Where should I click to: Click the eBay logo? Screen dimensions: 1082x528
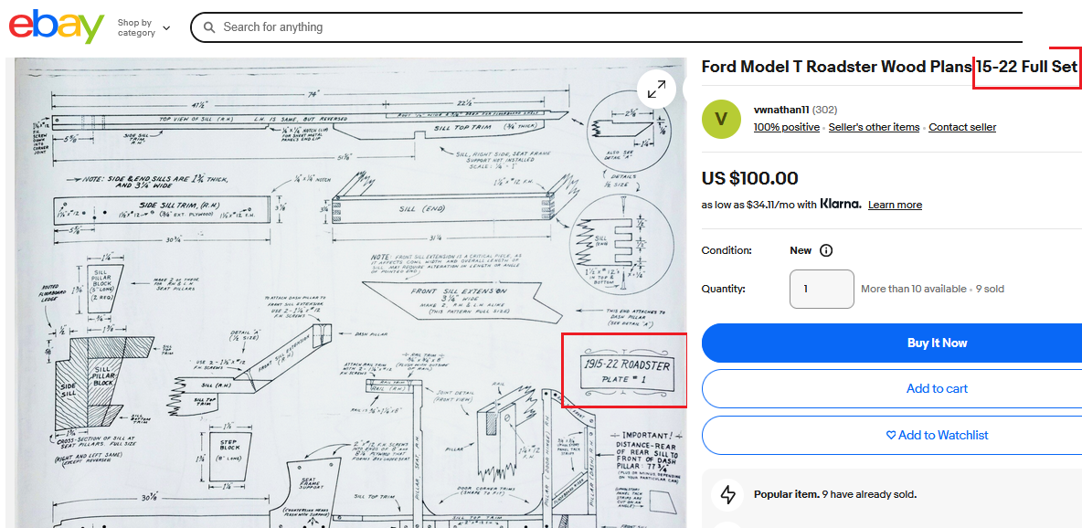coord(57,26)
